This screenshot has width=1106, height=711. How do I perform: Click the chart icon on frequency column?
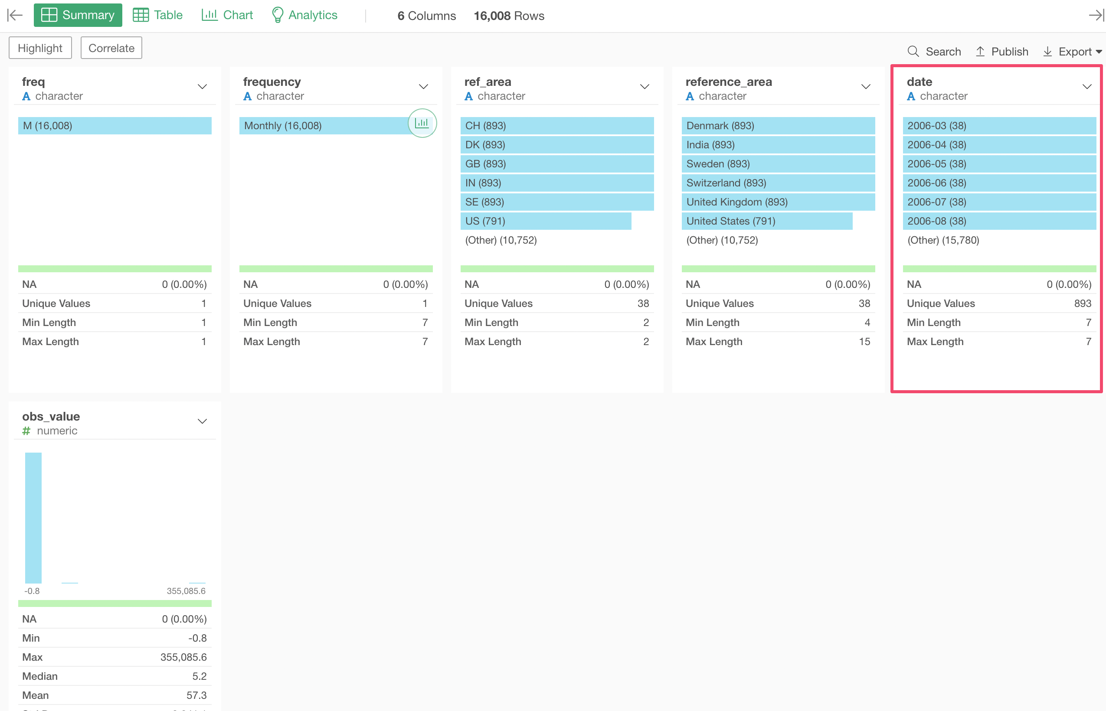tap(422, 123)
